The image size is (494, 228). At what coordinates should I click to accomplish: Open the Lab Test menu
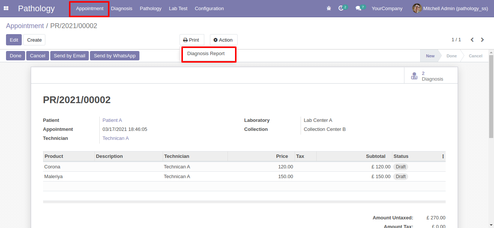pos(178,8)
